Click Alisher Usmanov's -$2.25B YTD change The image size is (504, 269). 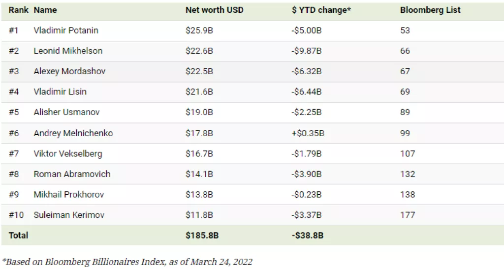306,112
